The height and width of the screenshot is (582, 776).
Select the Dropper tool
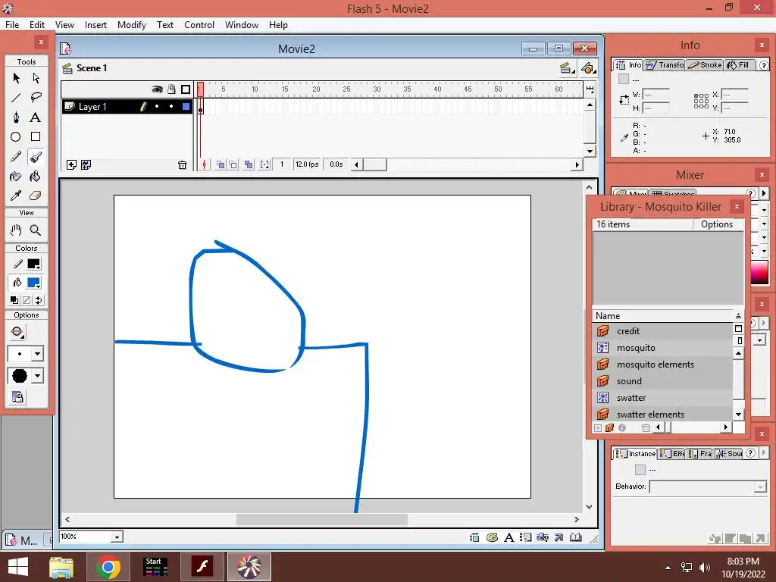point(16,196)
